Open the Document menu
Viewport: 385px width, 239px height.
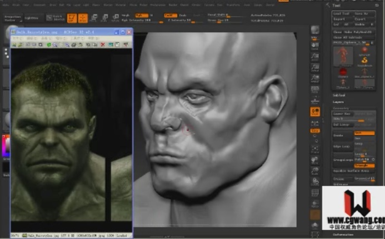[x=39, y=4]
